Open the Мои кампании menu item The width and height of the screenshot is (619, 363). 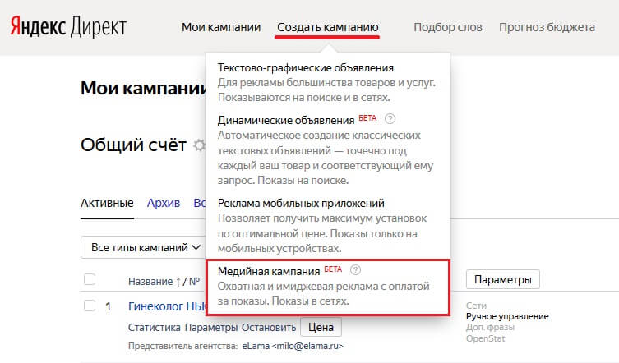pos(221,27)
